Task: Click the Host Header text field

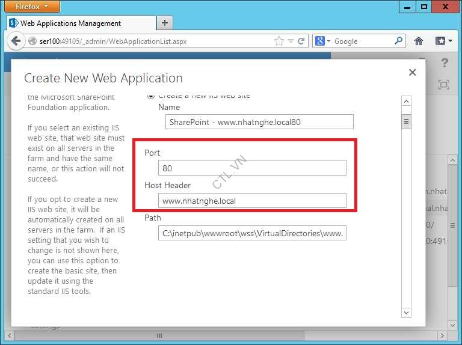Action: (252, 200)
